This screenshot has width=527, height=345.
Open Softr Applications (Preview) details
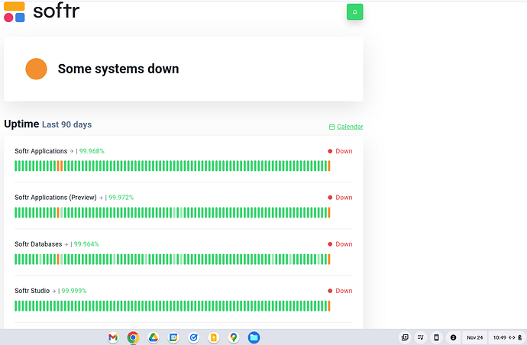tap(56, 198)
